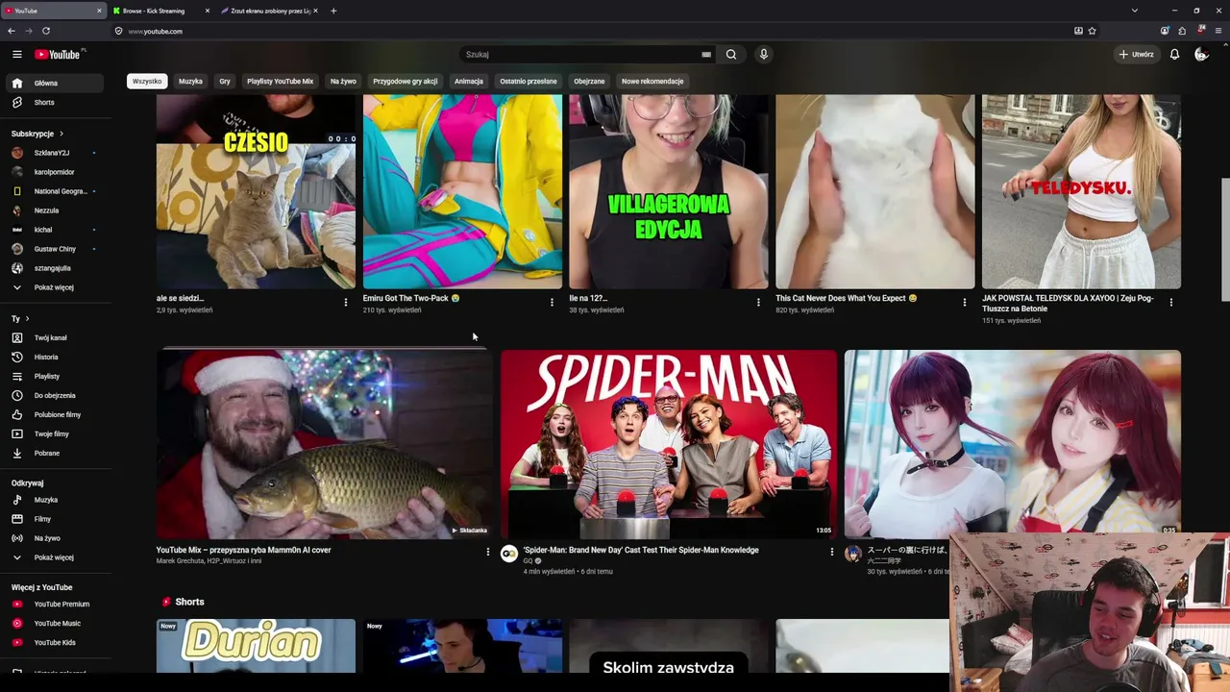Select the Wszystko filter chip

coord(147,82)
